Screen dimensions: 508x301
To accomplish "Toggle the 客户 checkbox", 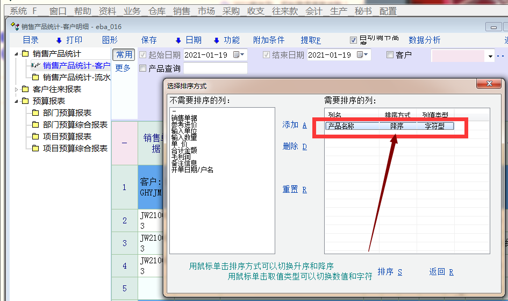I will 390,55.
